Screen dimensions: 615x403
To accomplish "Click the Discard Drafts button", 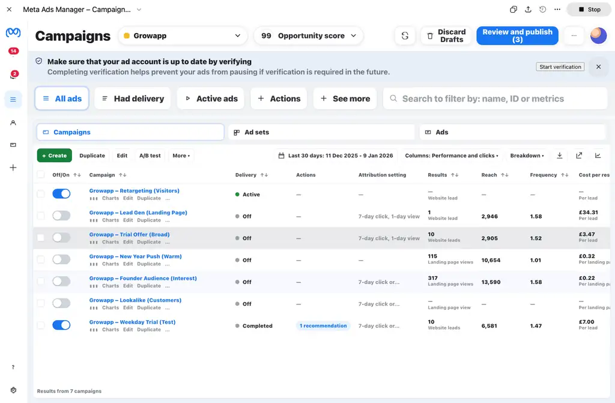I will 446,35.
